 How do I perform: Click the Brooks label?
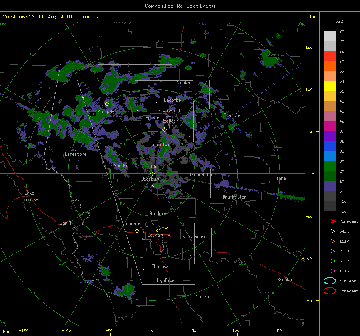pyautogui.click(x=284, y=280)
